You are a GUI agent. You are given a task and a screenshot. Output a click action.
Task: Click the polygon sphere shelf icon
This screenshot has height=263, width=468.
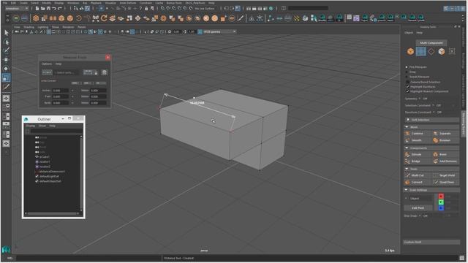click(x=36, y=18)
